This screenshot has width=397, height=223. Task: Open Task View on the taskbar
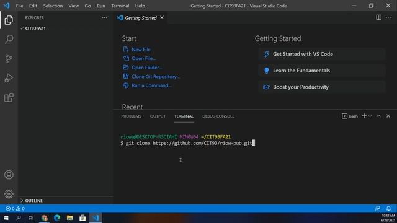click(x=31, y=217)
